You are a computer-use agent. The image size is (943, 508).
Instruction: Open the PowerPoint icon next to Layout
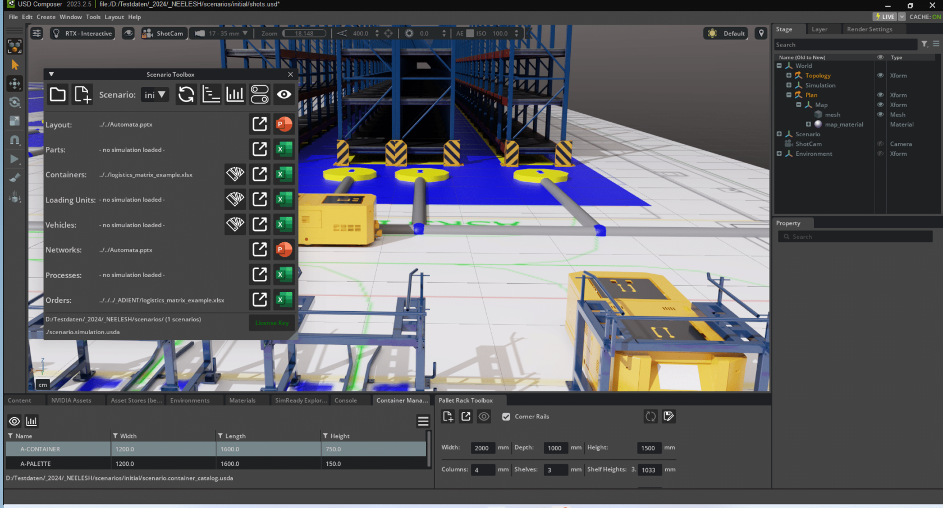click(283, 124)
